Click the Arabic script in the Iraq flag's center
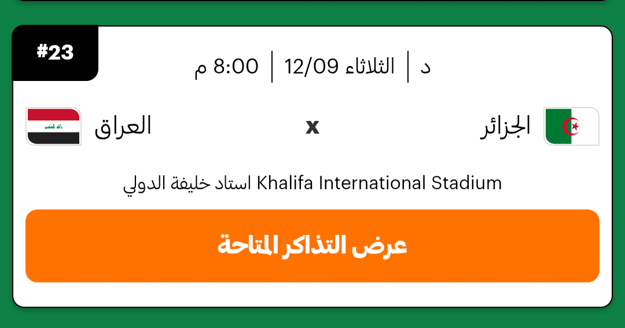 53,126
